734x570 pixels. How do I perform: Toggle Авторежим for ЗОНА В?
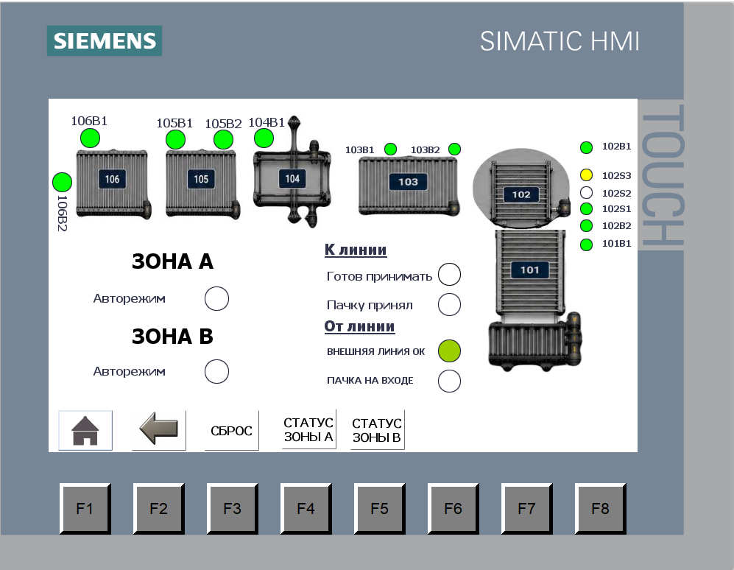(x=216, y=371)
